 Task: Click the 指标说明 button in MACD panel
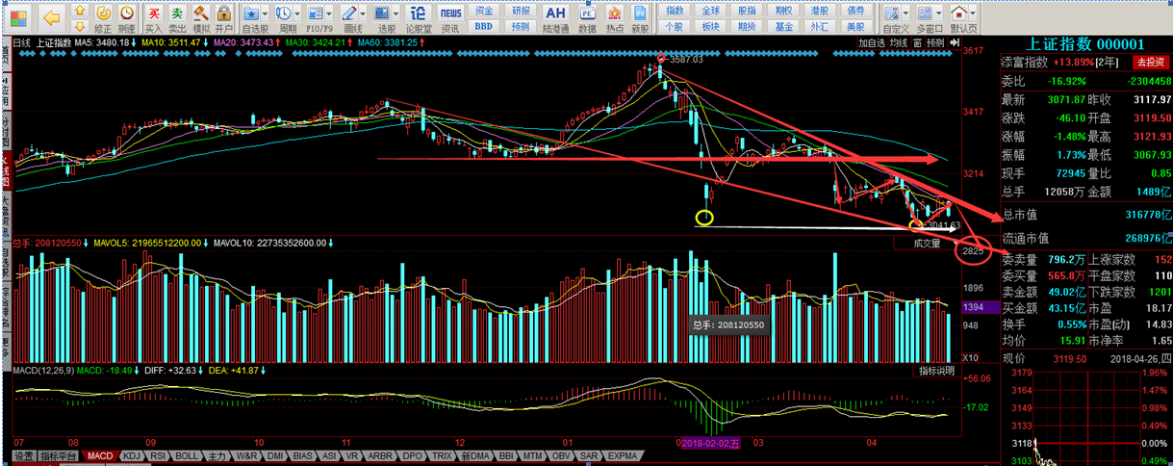pos(936,371)
